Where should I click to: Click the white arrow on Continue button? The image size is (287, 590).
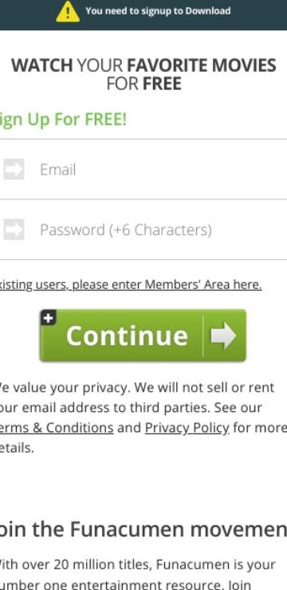(x=223, y=335)
